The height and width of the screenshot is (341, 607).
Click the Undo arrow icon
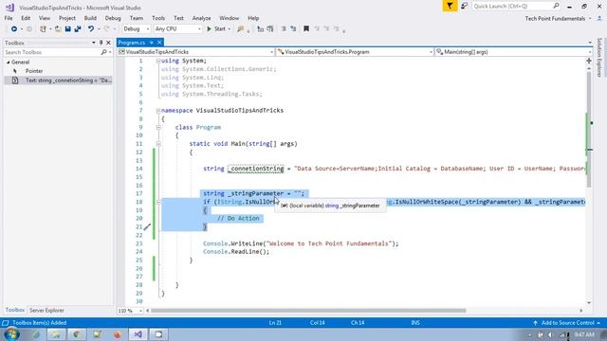91,29
